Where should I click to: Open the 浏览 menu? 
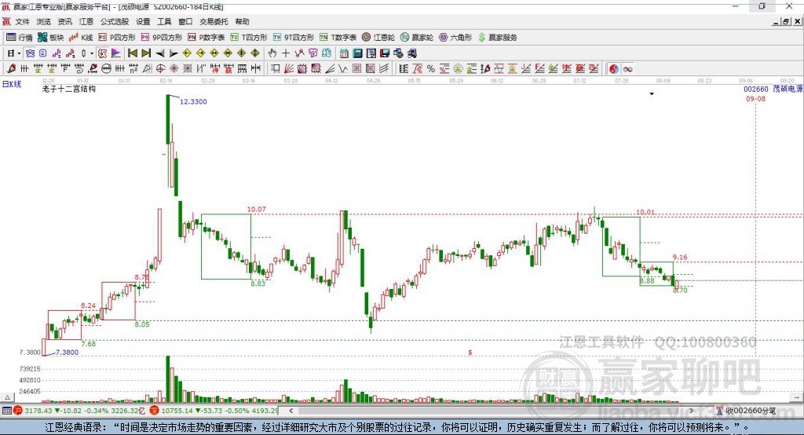(x=44, y=21)
